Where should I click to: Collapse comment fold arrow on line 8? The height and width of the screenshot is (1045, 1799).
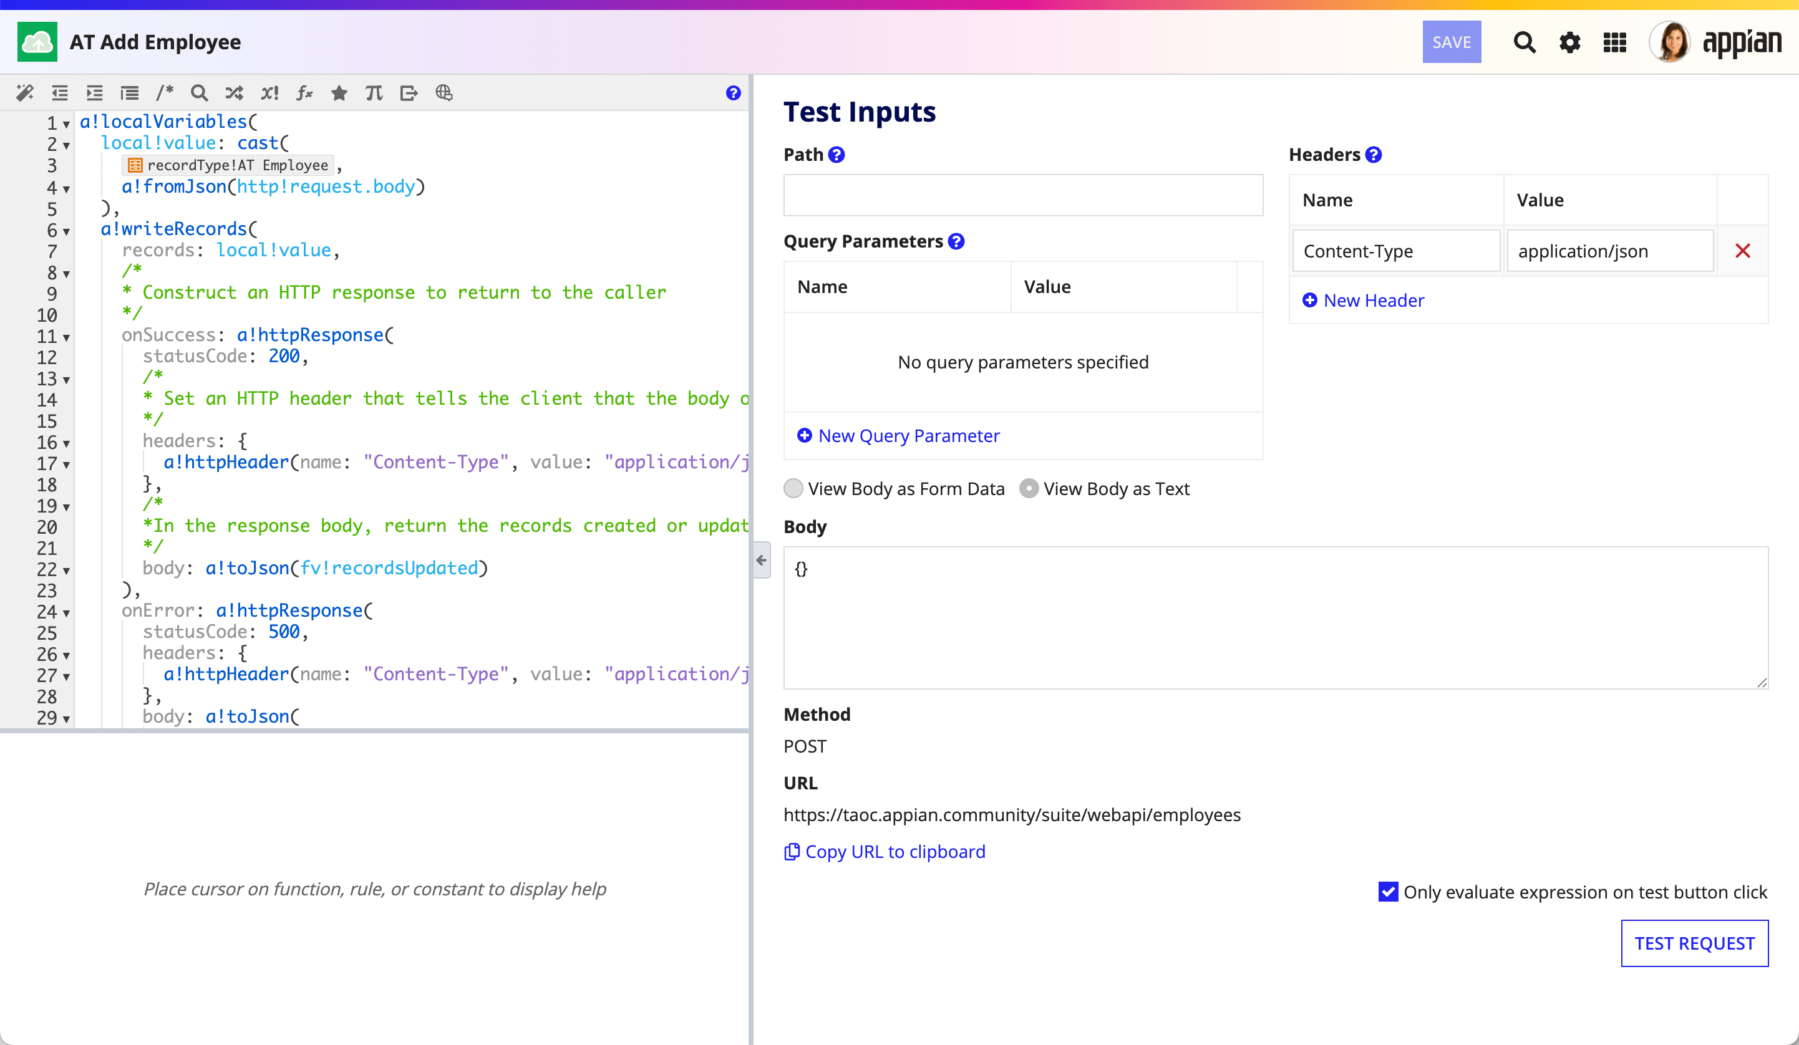66,274
